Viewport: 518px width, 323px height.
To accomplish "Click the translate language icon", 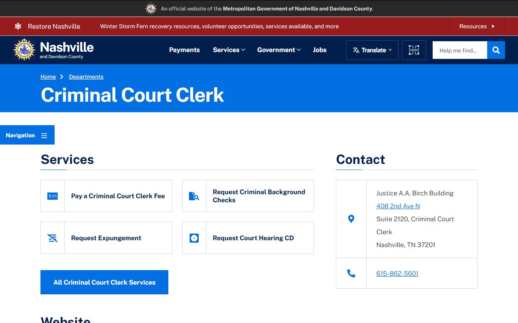I will point(356,50).
